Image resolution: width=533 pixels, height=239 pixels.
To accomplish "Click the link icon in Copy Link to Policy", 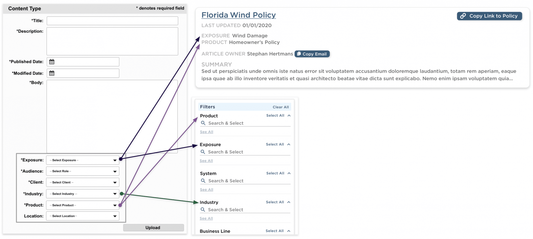I will click(463, 16).
